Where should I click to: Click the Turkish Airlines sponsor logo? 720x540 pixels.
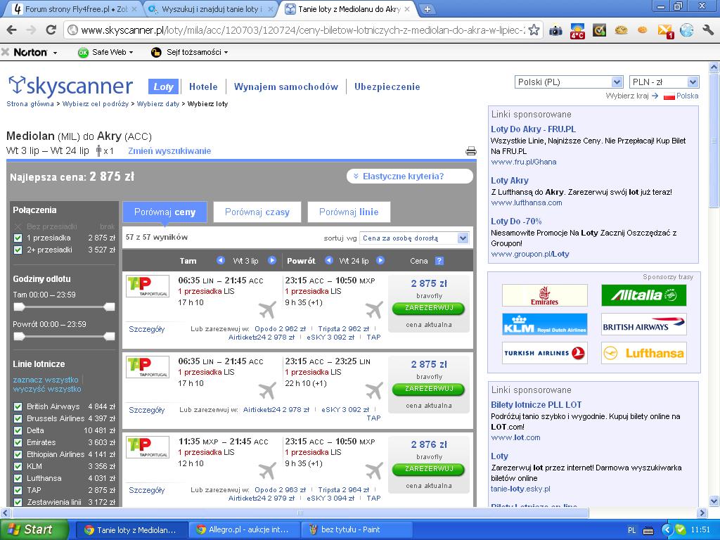[545, 353]
